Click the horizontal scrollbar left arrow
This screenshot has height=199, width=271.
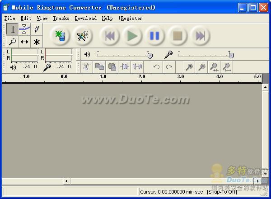click(x=66, y=181)
